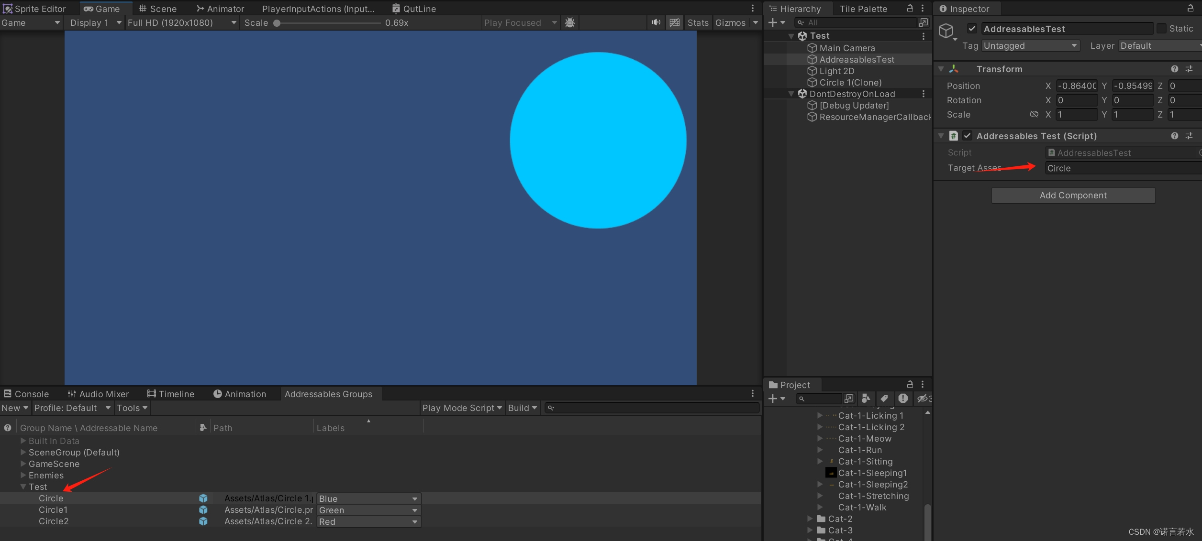Select Circle 1(Clone) in Hierarchy
The width and height of the screenshot is (1202, 541).
850,82
